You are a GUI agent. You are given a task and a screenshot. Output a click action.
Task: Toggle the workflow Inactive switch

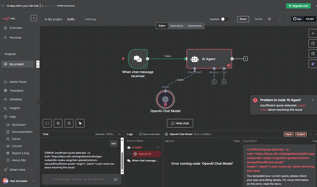coord(225,19)
